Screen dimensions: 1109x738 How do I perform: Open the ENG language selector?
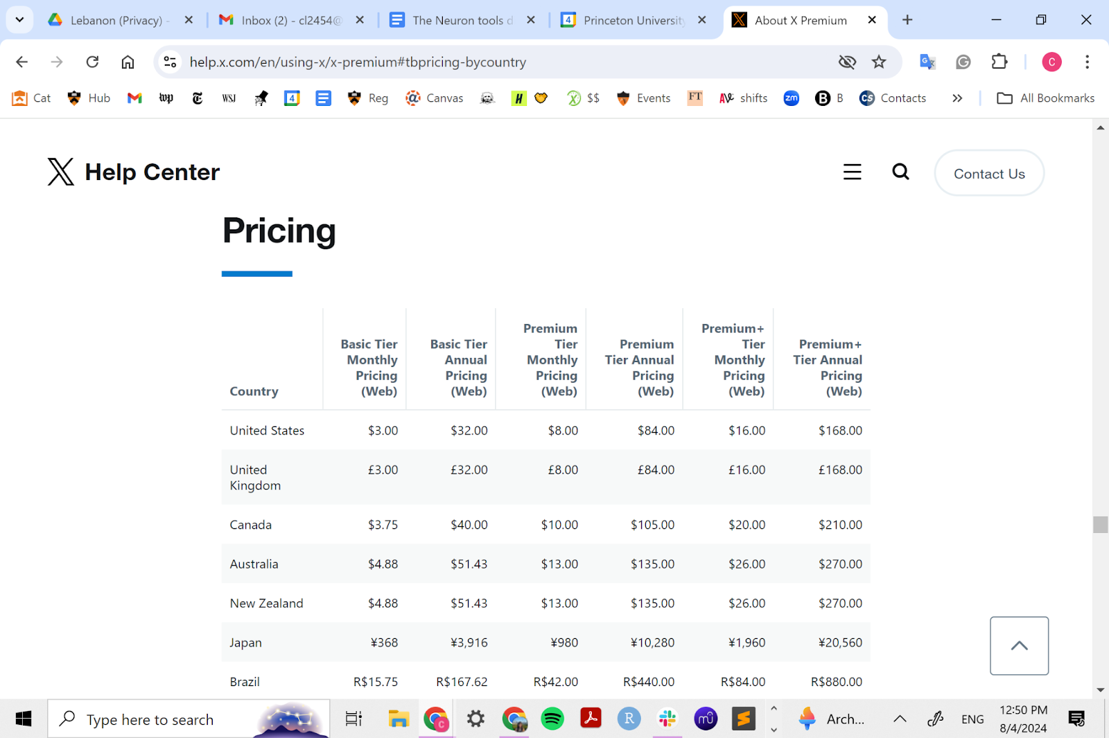972,719
